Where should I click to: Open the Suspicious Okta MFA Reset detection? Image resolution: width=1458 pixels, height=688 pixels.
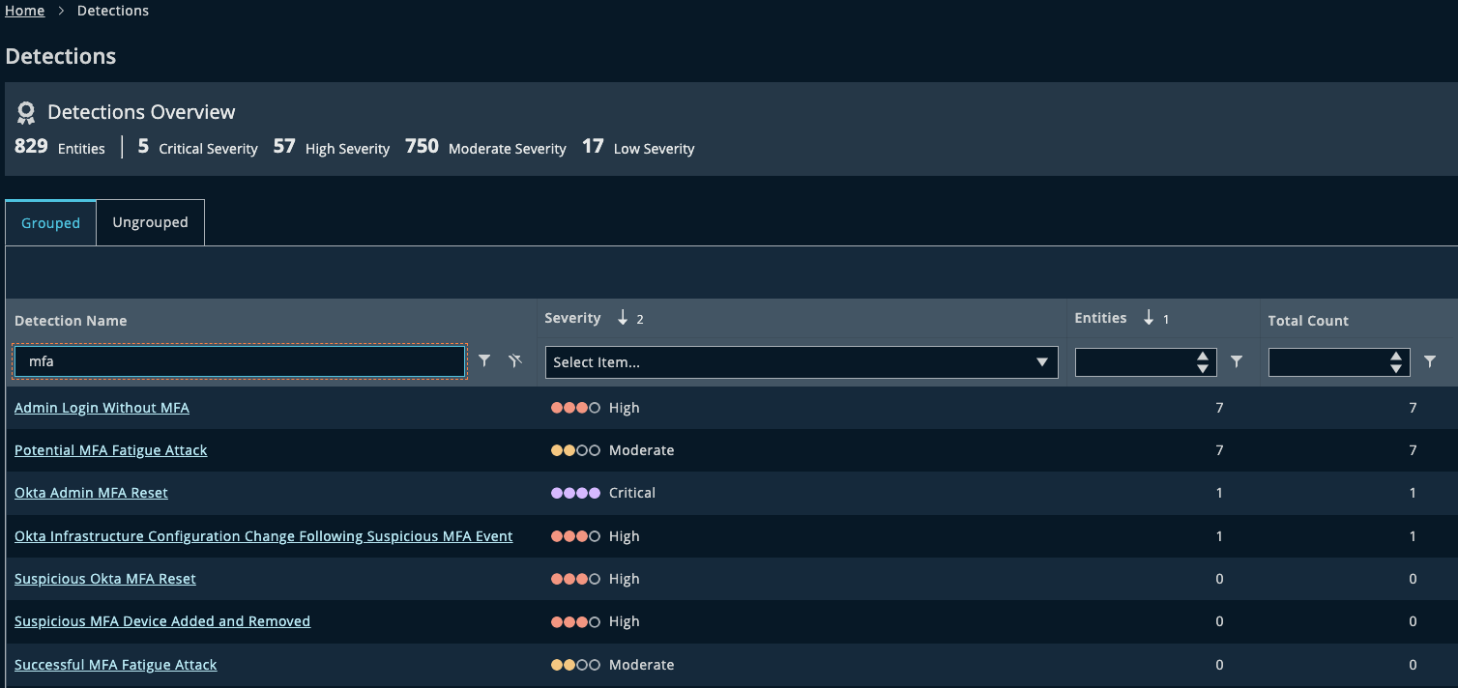click(x=104, y=579)
